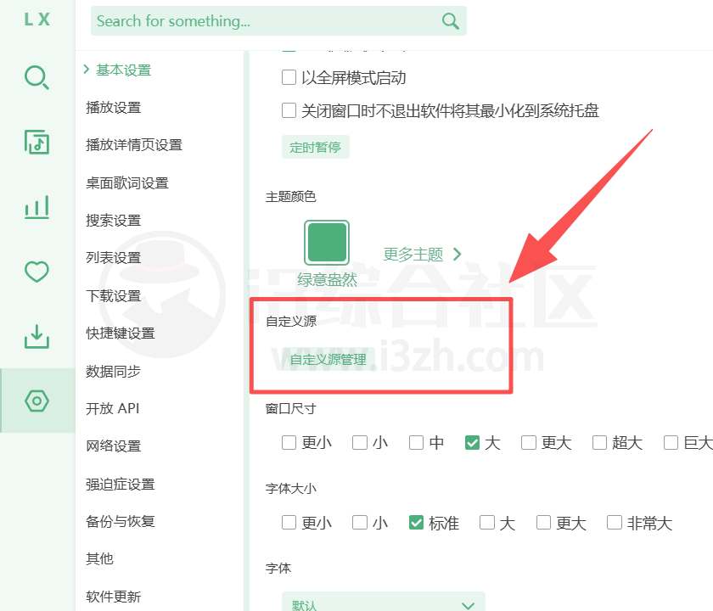Open the favorites heart icon
The height and width of the screenshot is (611, 713).
click(x=36, y=271)
